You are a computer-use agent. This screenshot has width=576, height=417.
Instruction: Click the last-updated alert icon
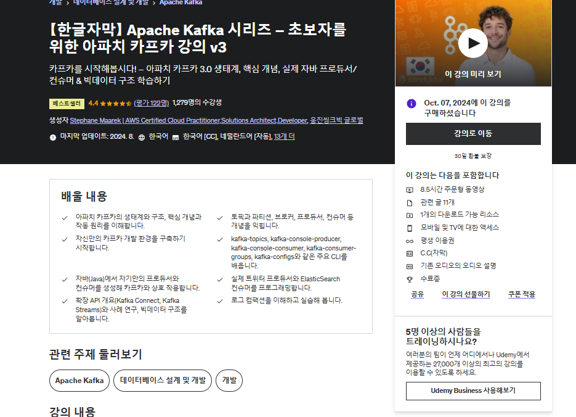(x=53, y=137)
